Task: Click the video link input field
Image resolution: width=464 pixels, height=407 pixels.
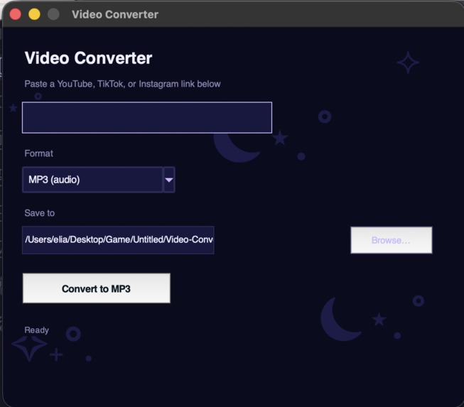Action: pos(147,117)
